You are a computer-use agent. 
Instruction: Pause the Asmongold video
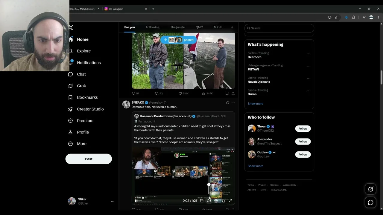pos(136,201)
